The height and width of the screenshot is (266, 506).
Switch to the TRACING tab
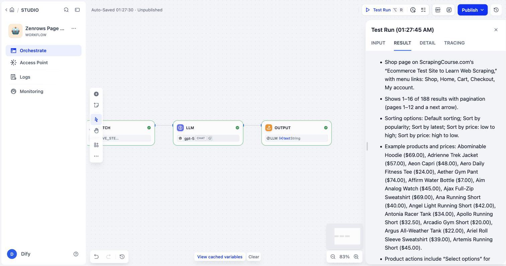454,43
